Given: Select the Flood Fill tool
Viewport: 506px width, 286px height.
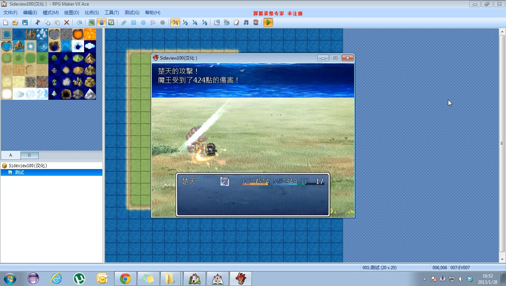Looking at the screenshot, I should point(153,22).
